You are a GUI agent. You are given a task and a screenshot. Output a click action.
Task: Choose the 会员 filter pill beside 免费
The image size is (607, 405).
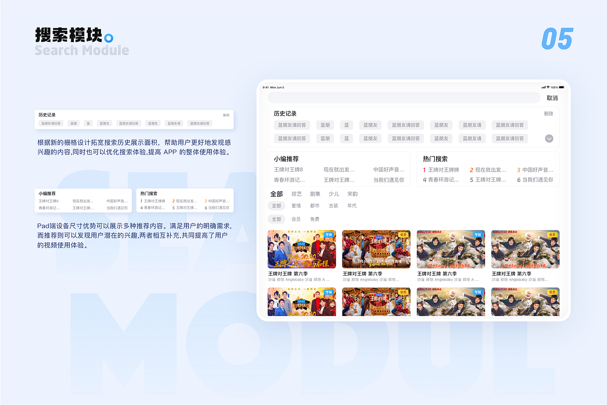coord(296,219)
